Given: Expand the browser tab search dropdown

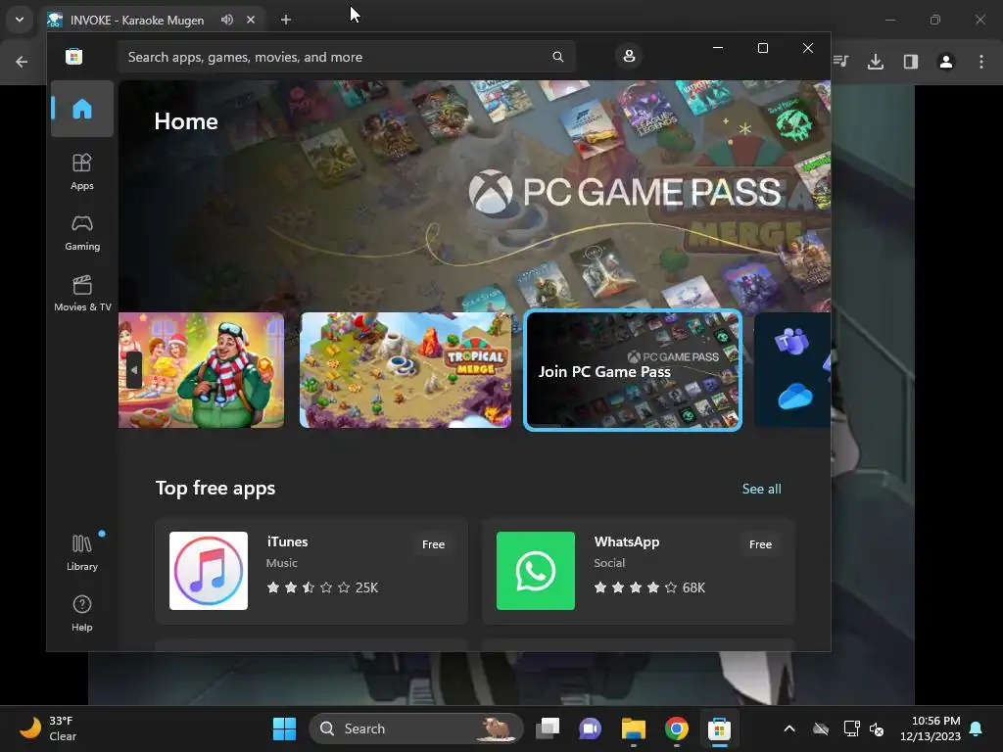Looking at the screenshot, I should 20,20.
